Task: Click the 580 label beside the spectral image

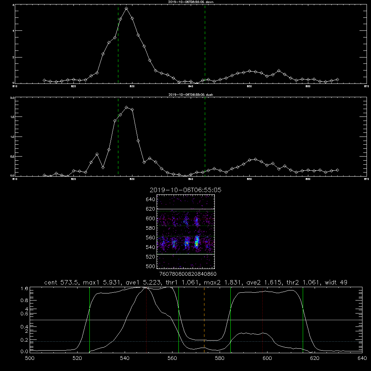Action: 151,228
